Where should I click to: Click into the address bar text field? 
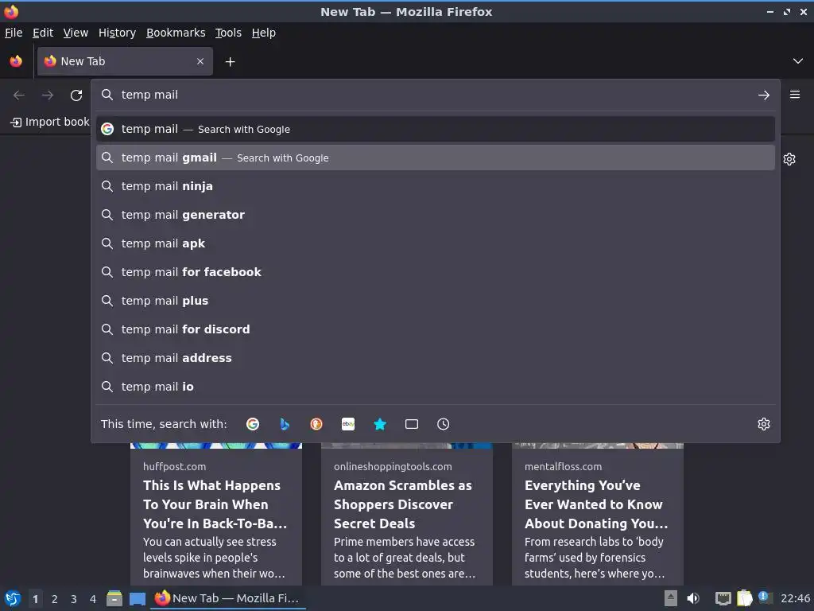(x=436, y=95)
